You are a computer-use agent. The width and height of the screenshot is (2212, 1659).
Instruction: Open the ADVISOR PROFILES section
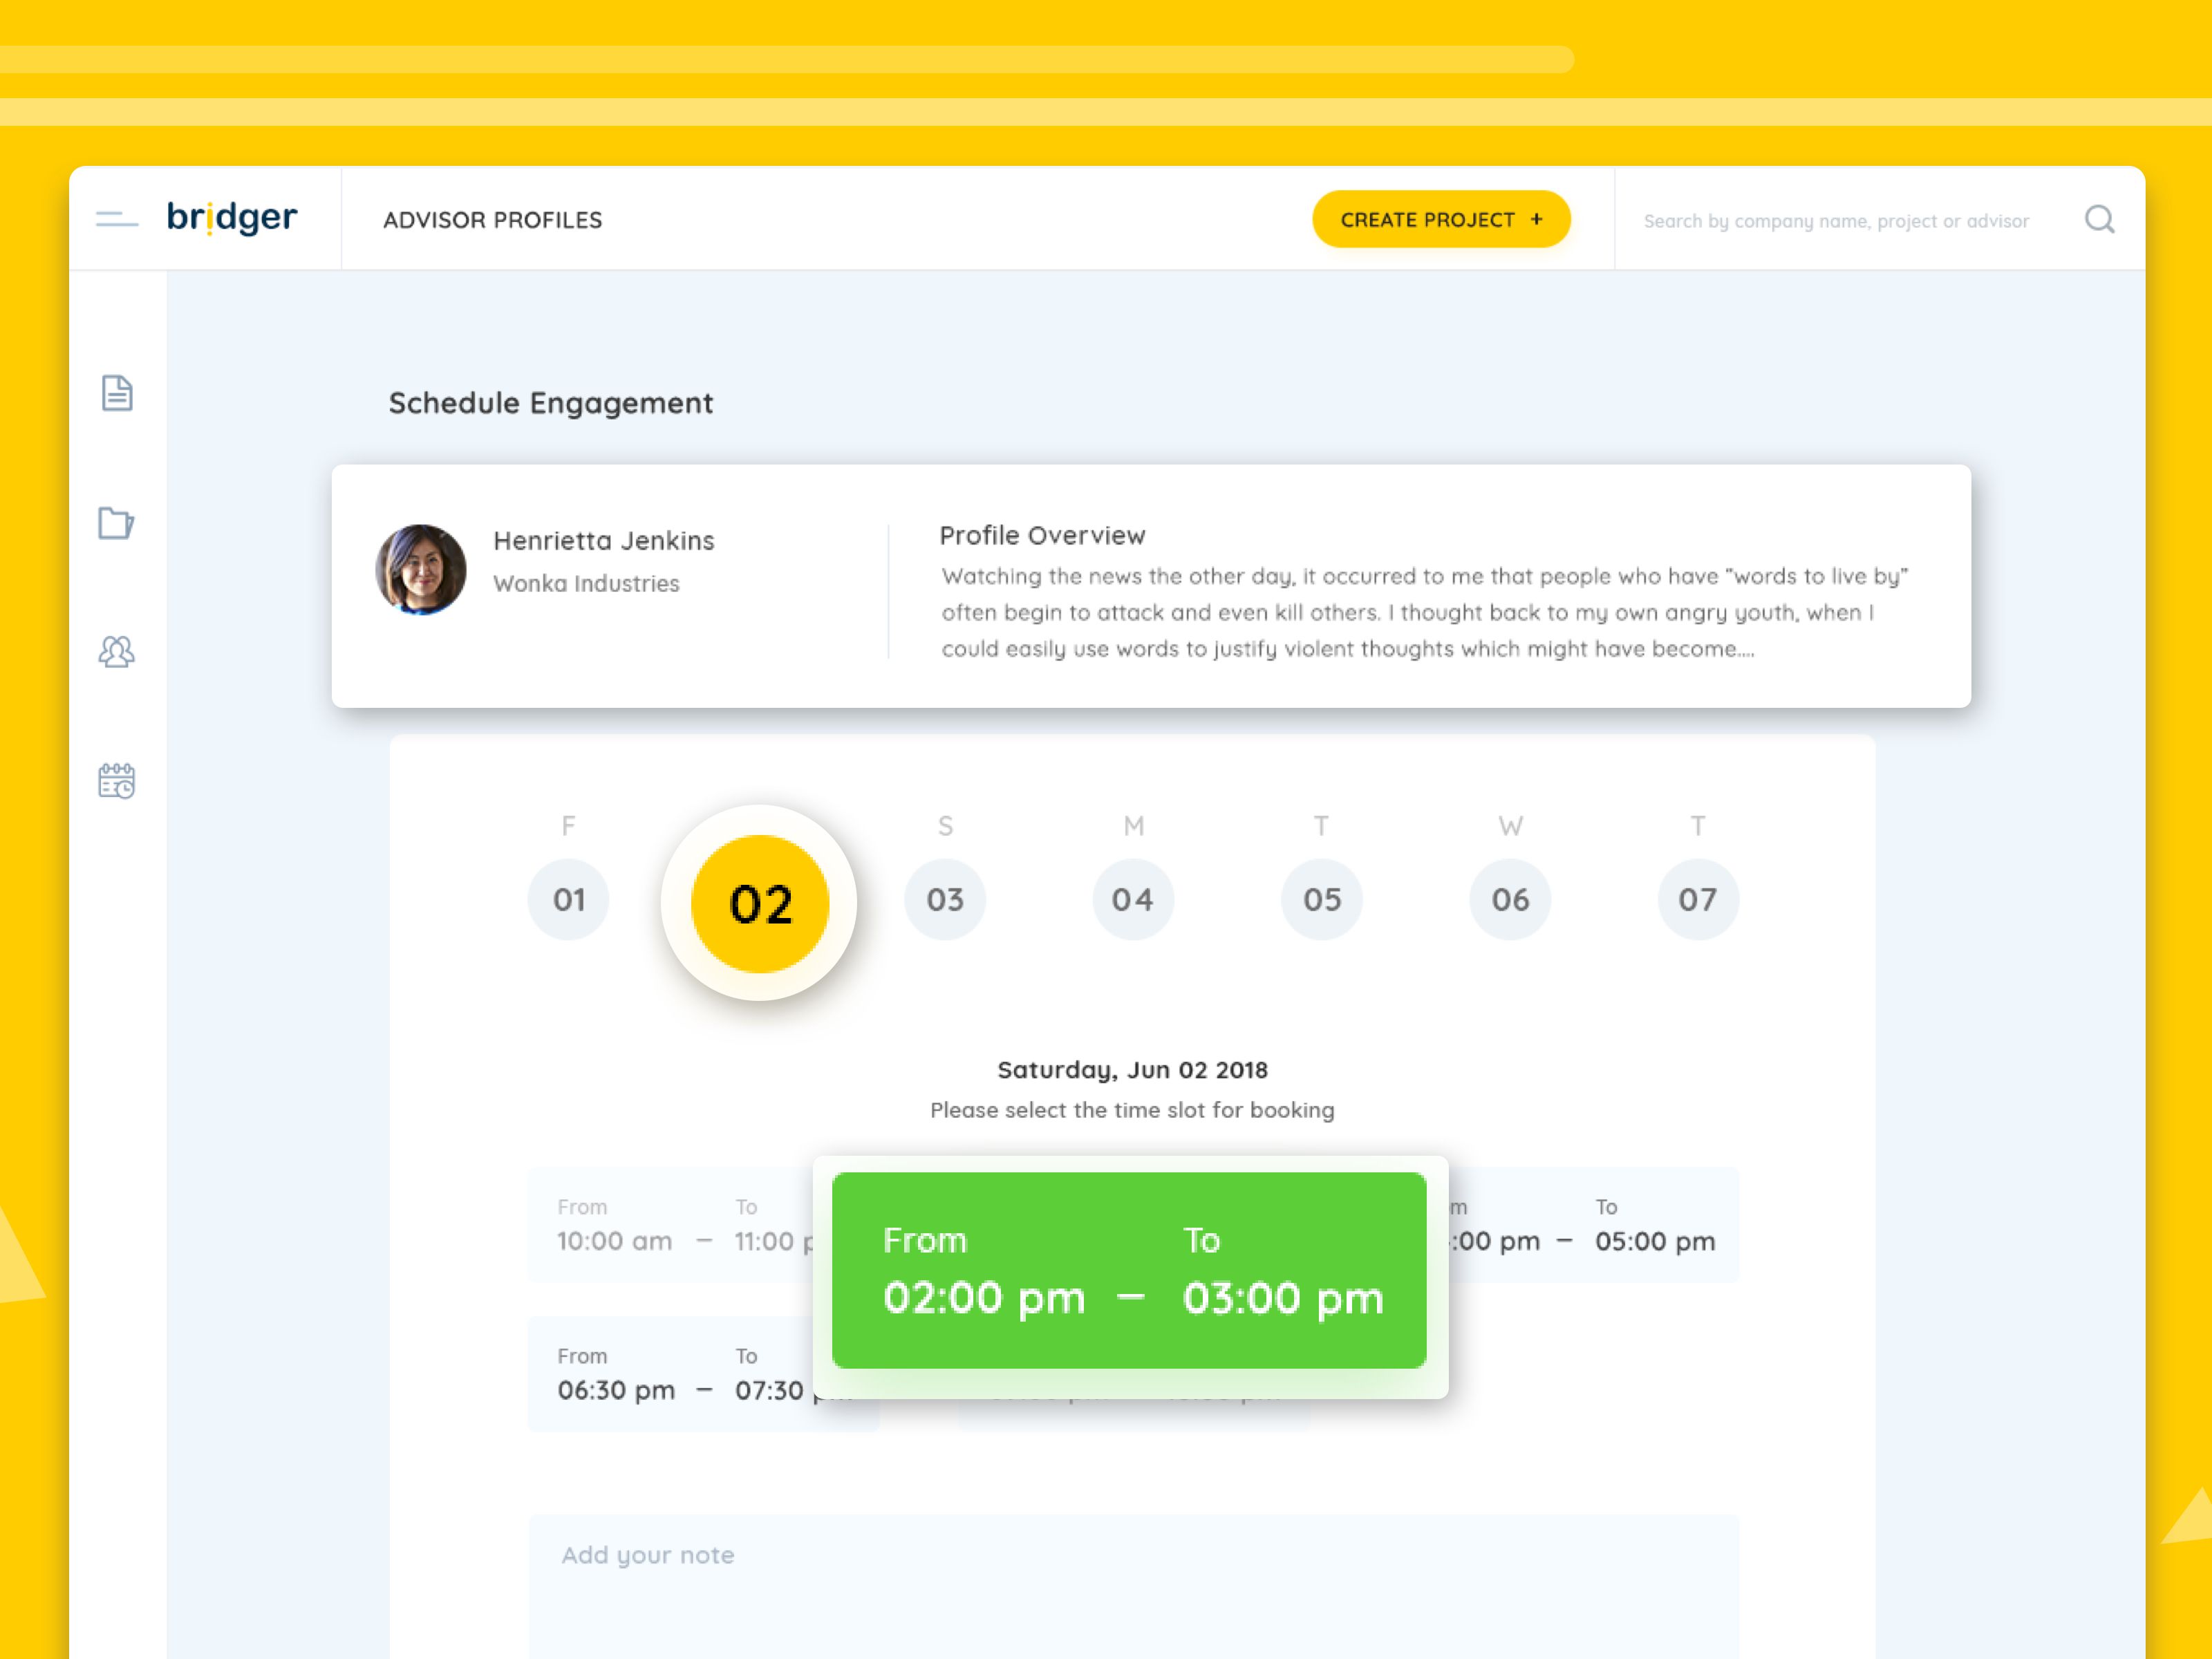click(493, 220)
